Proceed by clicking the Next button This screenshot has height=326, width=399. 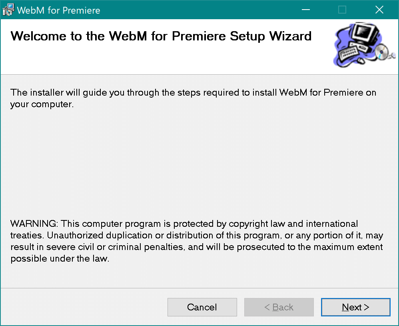[355, 307]
